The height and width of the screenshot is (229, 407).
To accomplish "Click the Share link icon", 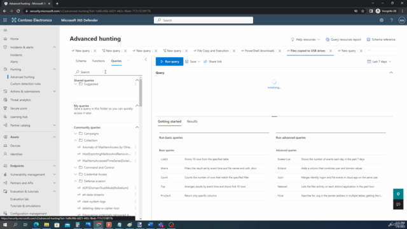I will tap(205, 62).
